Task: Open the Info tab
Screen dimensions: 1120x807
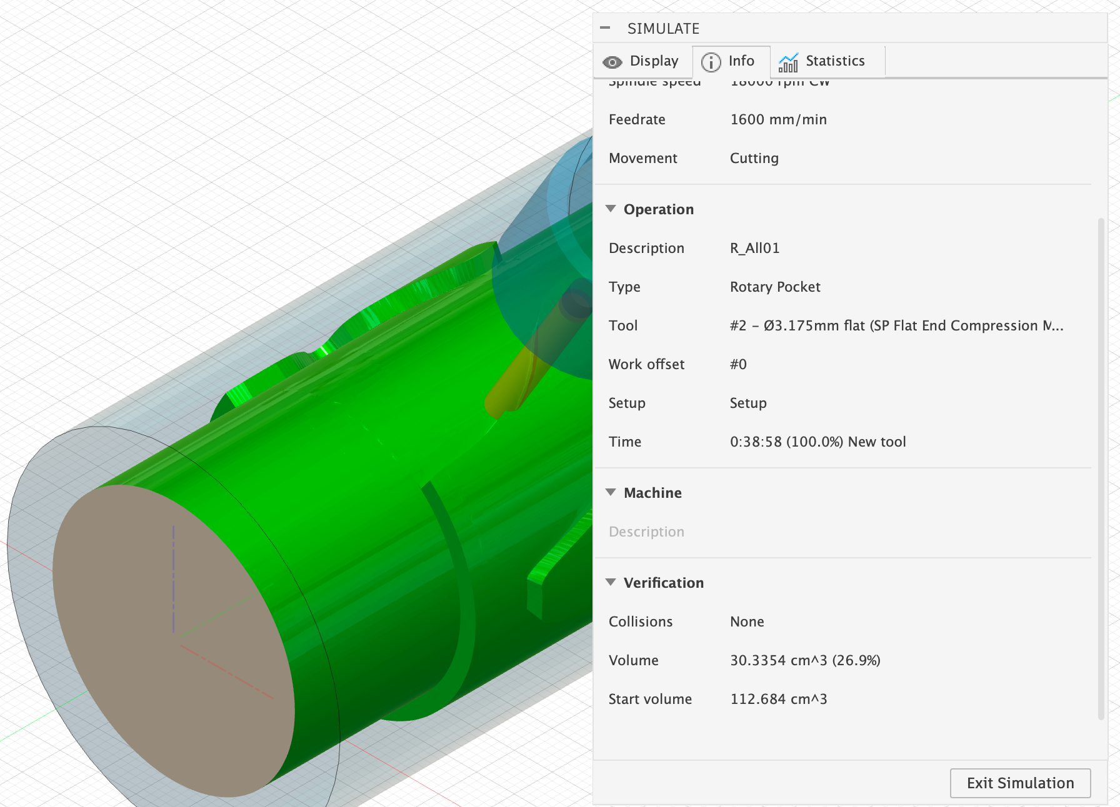Action: pos(731,61)
